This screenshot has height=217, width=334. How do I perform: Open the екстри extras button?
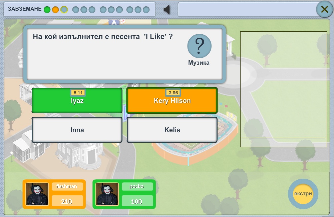pyautogui.click(x=303, y=194)
